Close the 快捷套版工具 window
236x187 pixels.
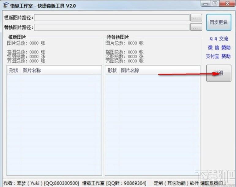tap(226, 4)
